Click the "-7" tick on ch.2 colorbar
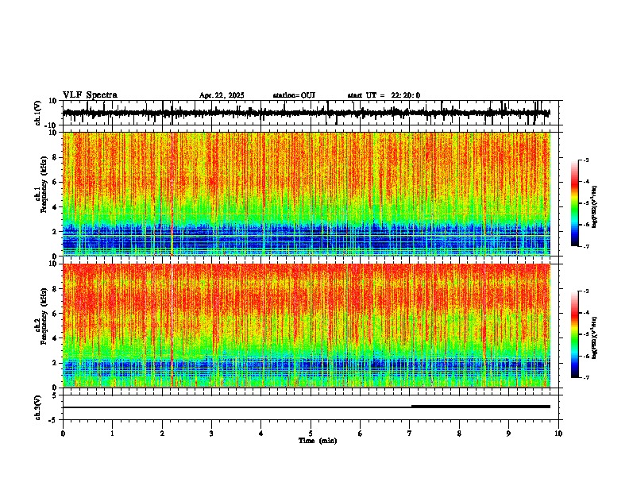This screenshot has height=486, width=629. (585, 377)
